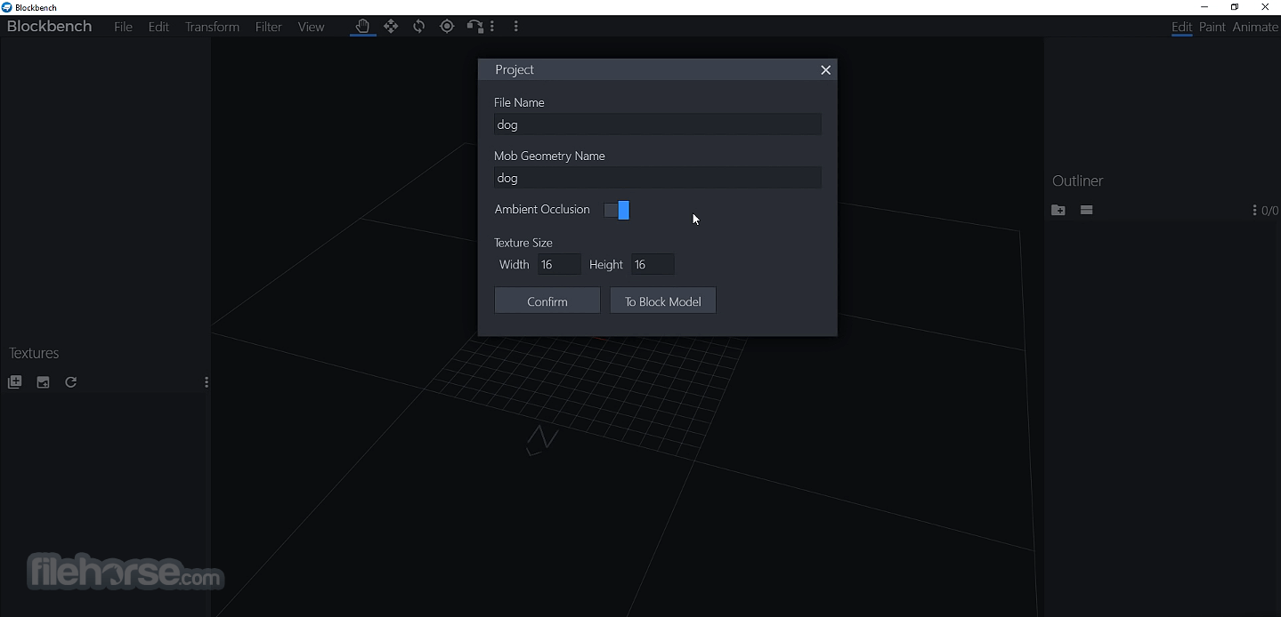Viewport: 1281px width, 617px height.
Task: Toggle Outliner options list icon
Action: [1087, 211]
